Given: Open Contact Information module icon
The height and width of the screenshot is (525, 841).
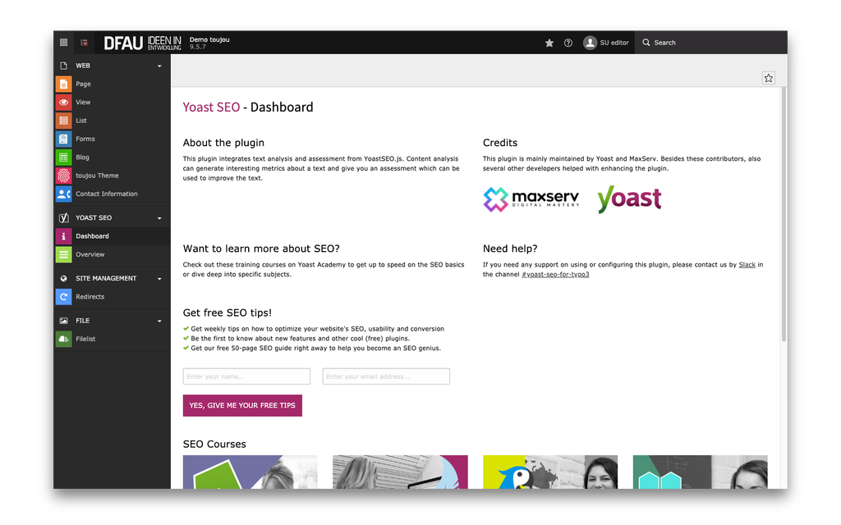Looking at the screenshot, I should tap(63, 194).
